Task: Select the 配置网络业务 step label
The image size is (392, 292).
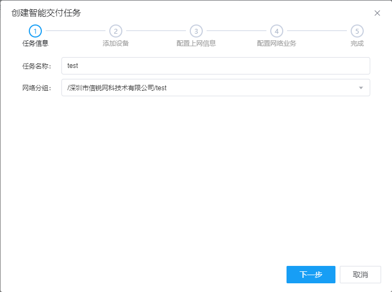Action: pyautogui.click(x=277, y=44)
